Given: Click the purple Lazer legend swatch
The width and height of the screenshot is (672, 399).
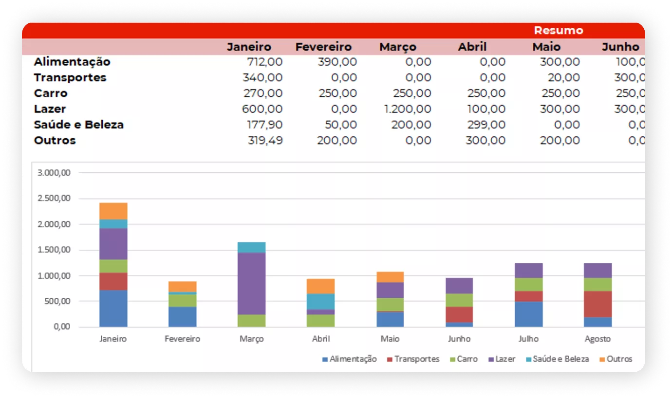Looking at the screenshot, I should pos(490,360).
